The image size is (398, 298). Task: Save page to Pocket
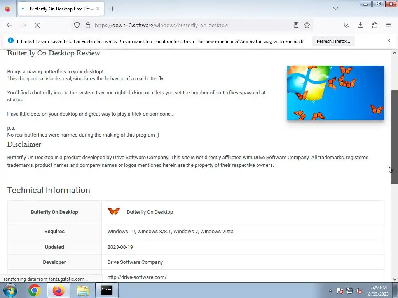[346, 25]
